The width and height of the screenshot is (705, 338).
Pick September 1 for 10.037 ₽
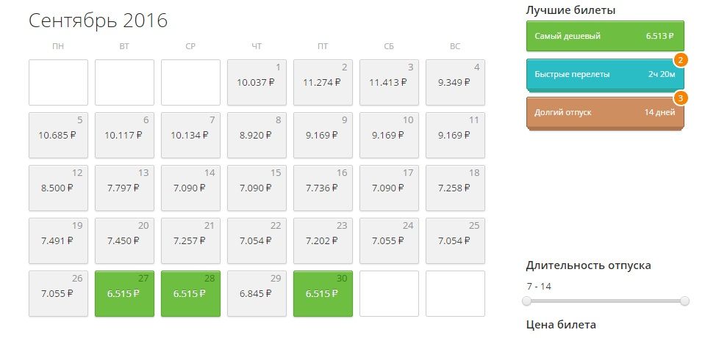[257, 82]
